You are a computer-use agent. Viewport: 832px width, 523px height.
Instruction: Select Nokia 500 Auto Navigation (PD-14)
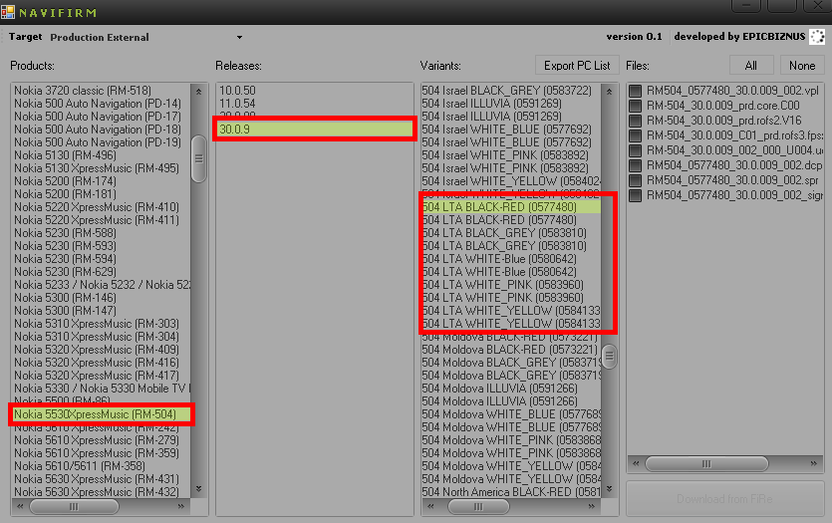pos(97,104)
